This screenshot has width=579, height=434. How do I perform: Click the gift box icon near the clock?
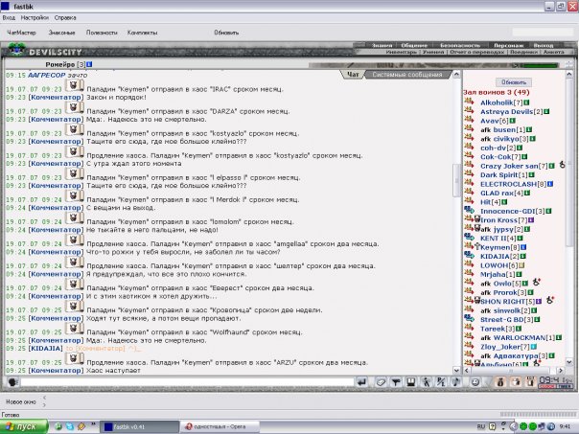[x=531, y=382]
